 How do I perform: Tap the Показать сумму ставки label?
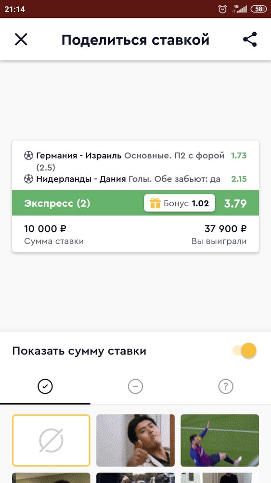pyautogui.click(x=79, y=351)
